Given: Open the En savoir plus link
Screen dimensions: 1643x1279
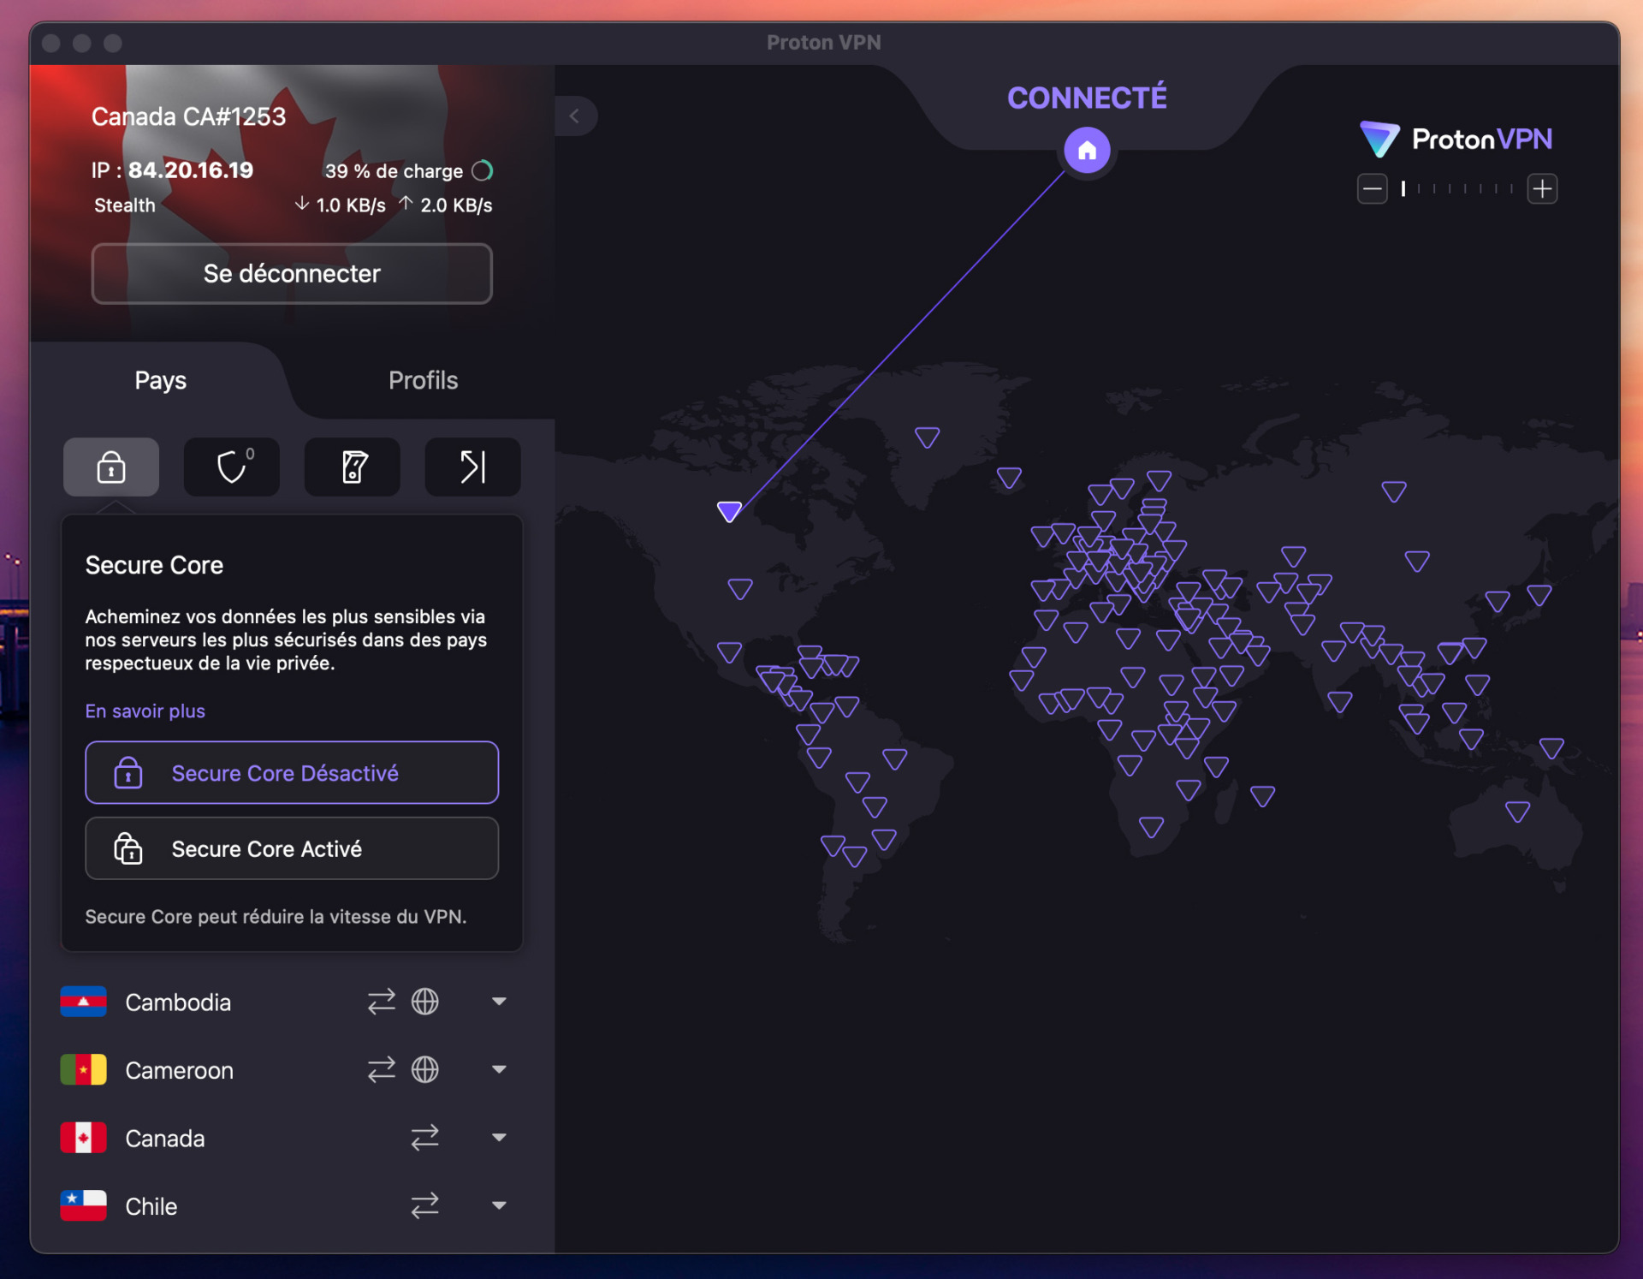Looking at the screenshot, I should click(x=145, y=711).
